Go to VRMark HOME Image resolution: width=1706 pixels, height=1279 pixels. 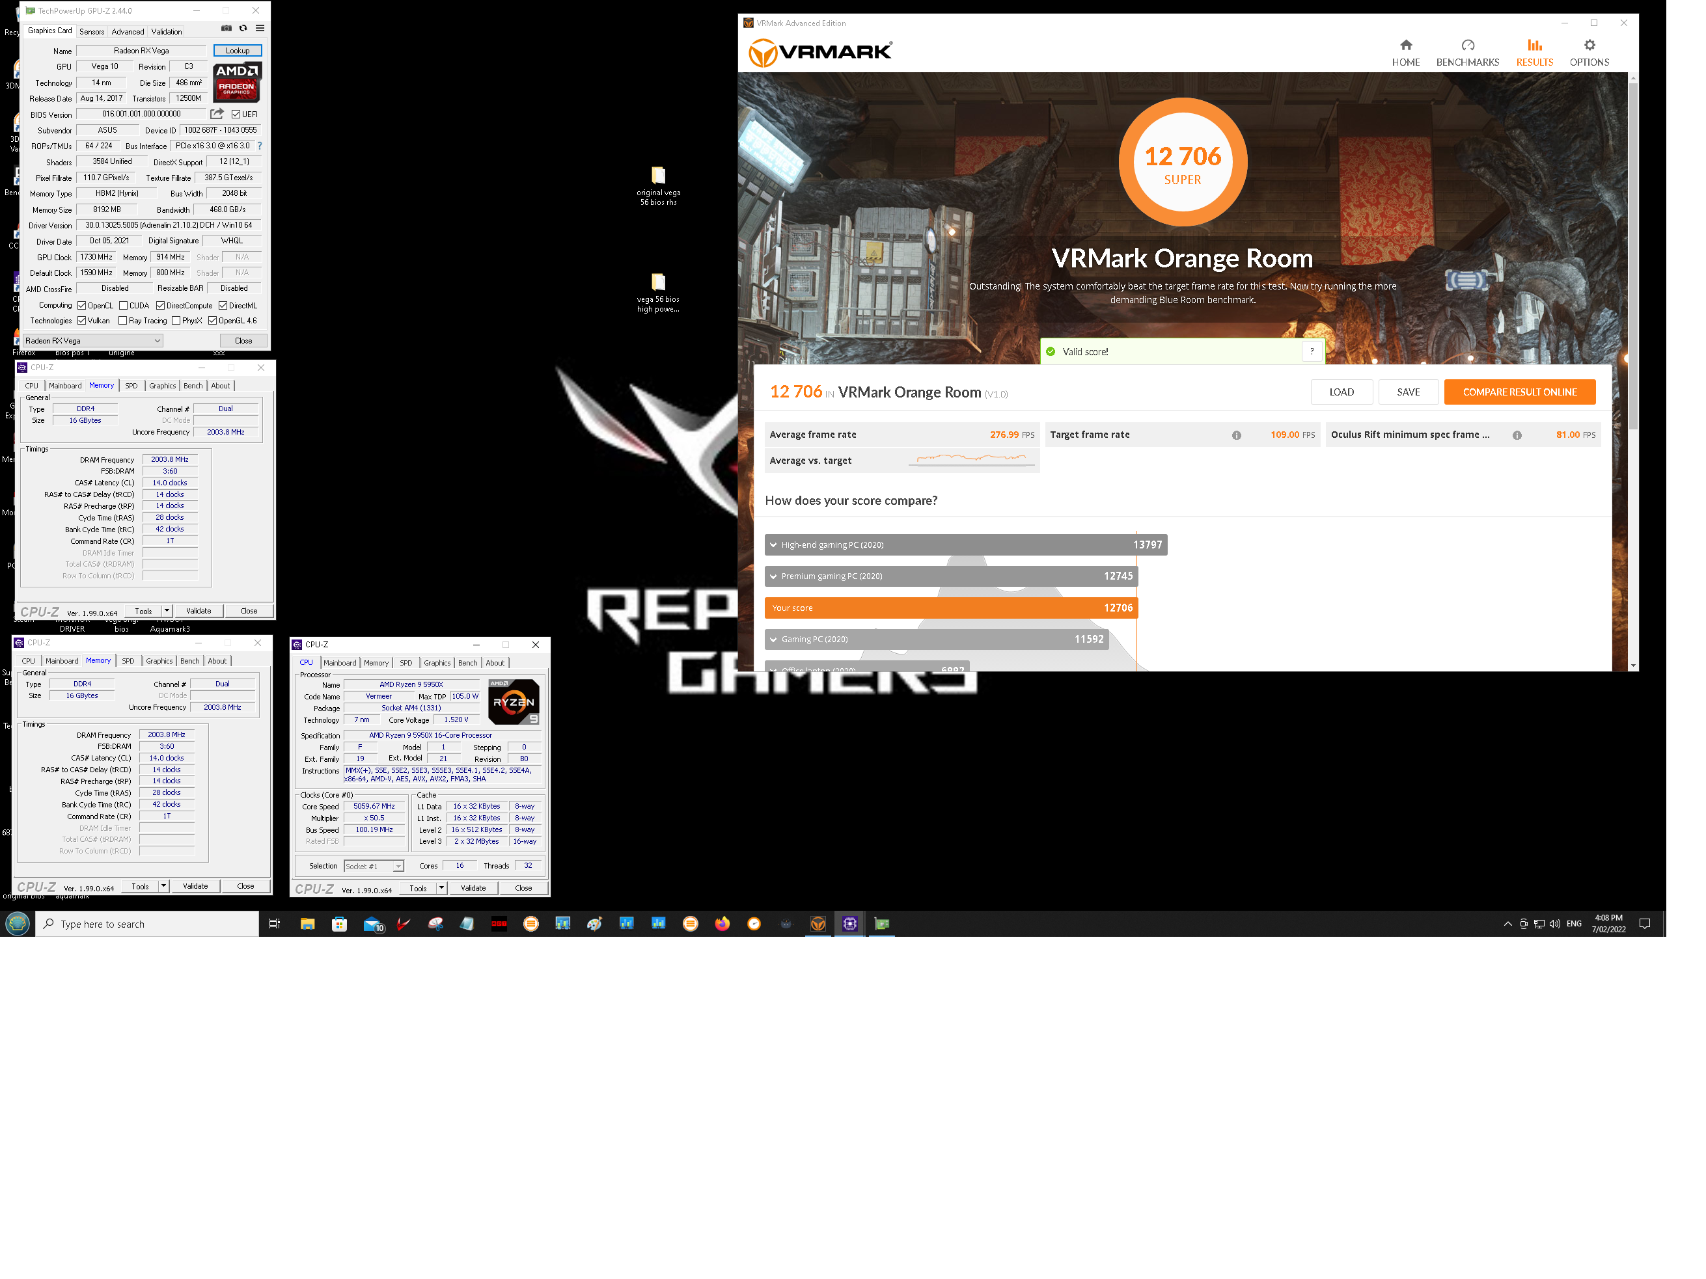(1405, 53)
